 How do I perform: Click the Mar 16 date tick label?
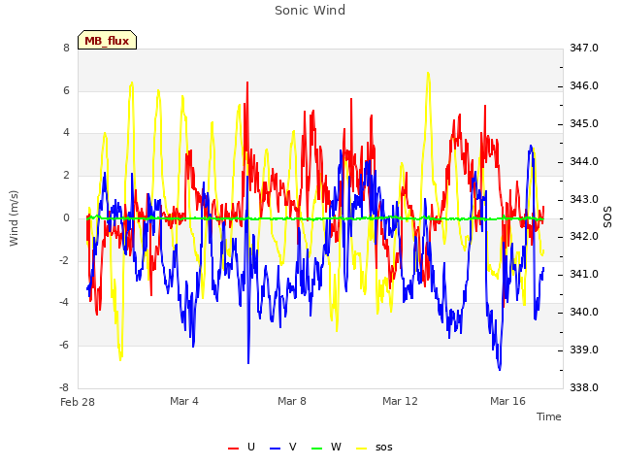tap(507, 401)
